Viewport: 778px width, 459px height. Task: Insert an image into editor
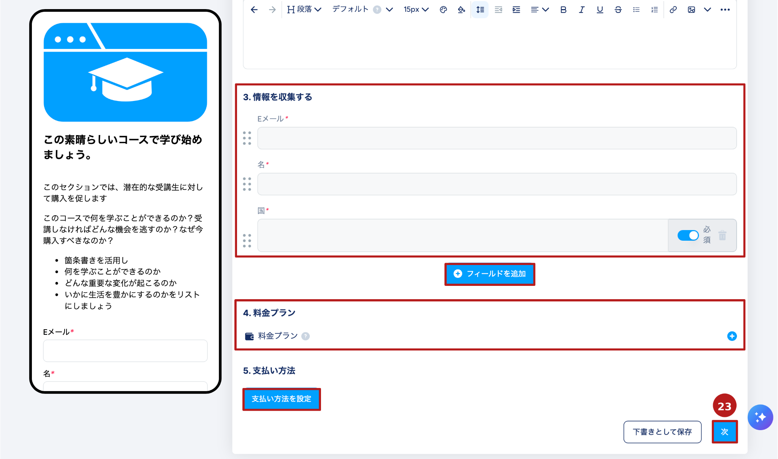(691, 10)
